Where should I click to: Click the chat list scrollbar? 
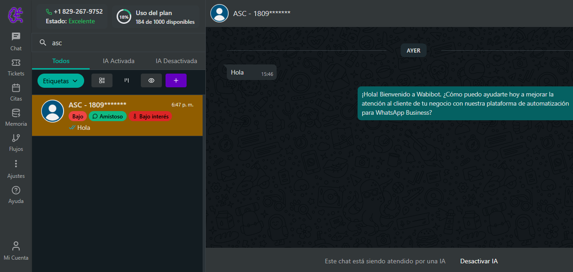point(204,183)
